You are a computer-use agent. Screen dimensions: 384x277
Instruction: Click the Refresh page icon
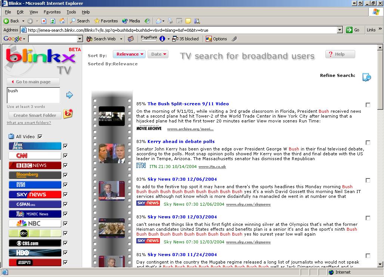(53, 21)
